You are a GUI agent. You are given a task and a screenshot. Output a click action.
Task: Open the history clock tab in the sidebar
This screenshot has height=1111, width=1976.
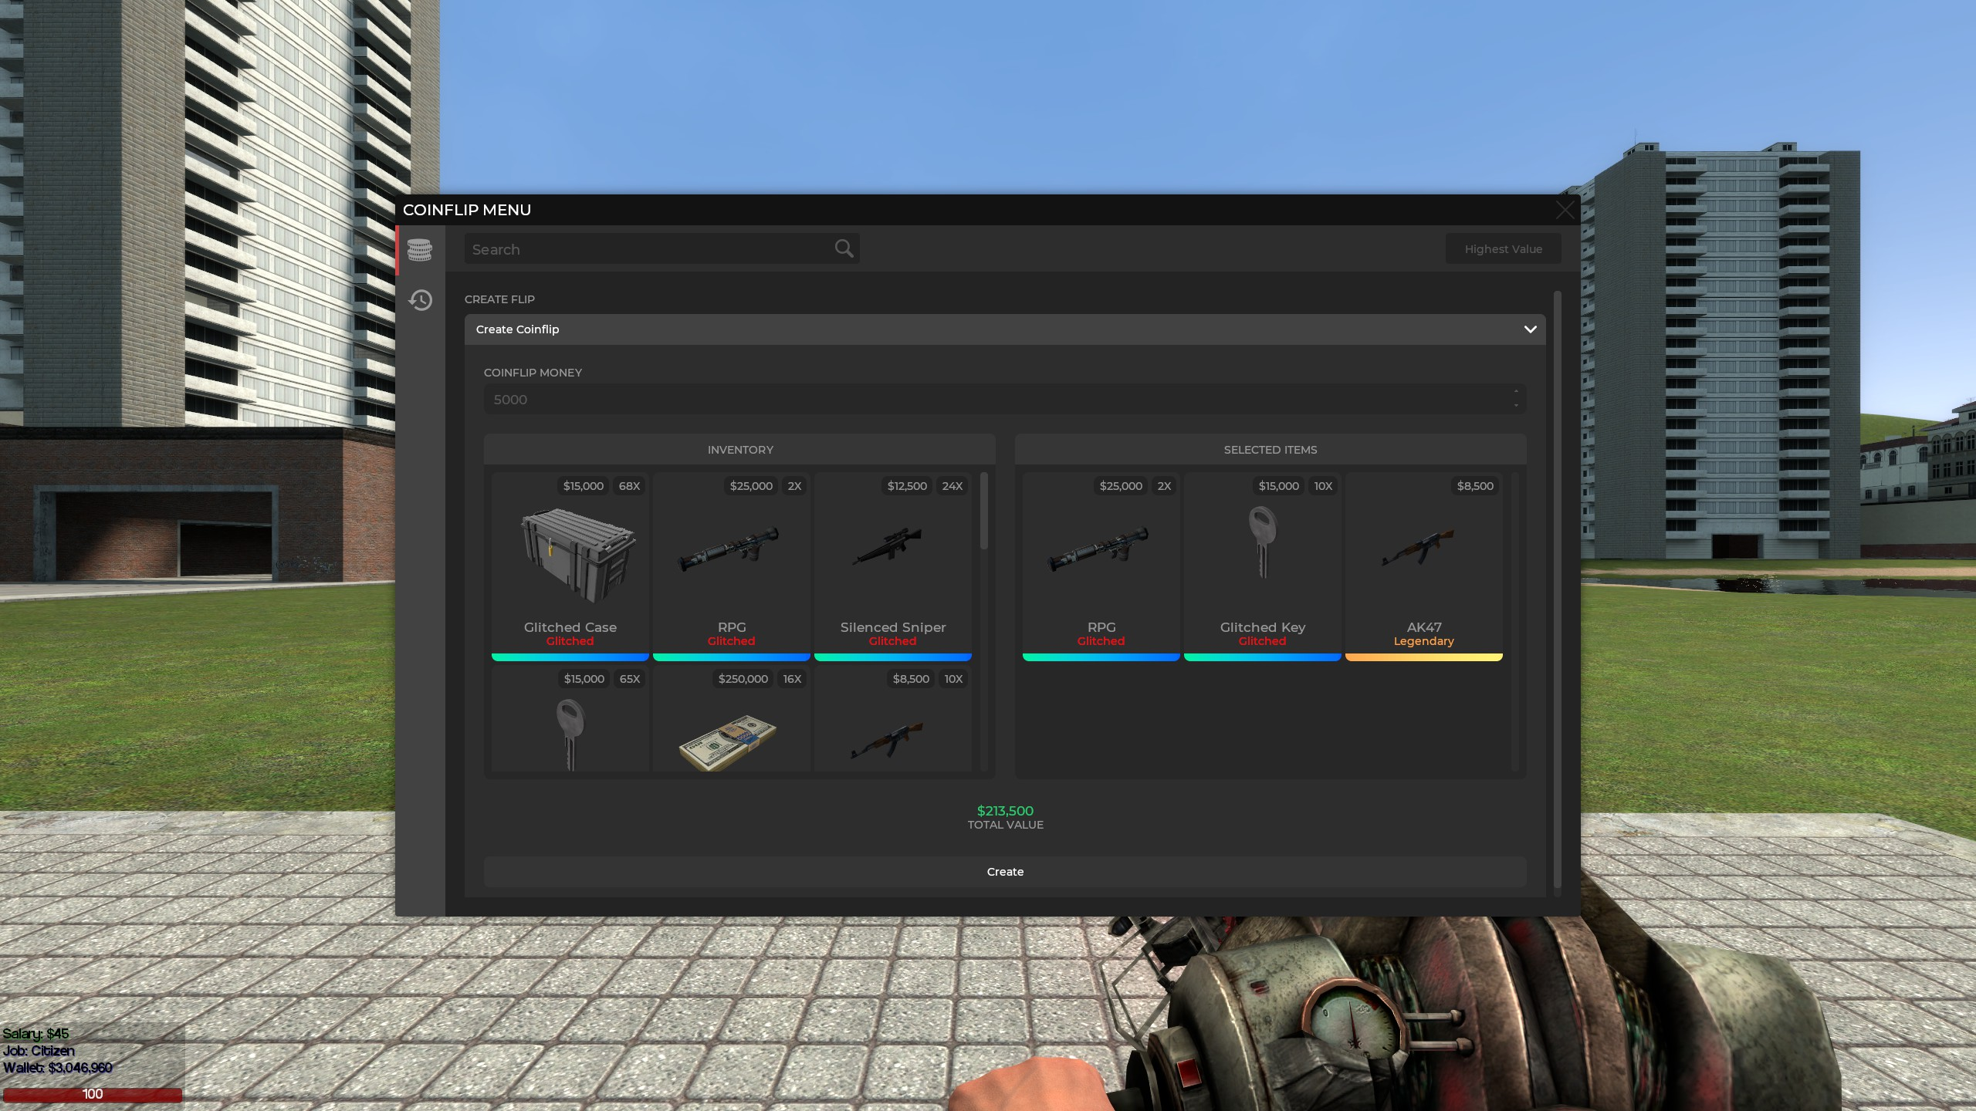tap(420, 299)
